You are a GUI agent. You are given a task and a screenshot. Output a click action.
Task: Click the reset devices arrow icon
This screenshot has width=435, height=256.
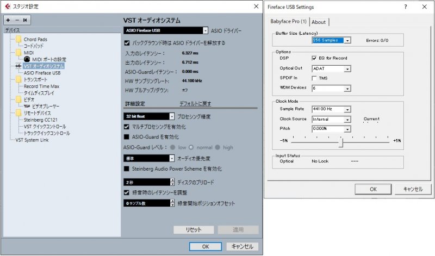(x=24, y=20)
